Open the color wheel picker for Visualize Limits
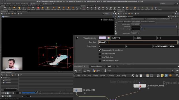Screen dimensions: 179x100 tap(109, 38)
